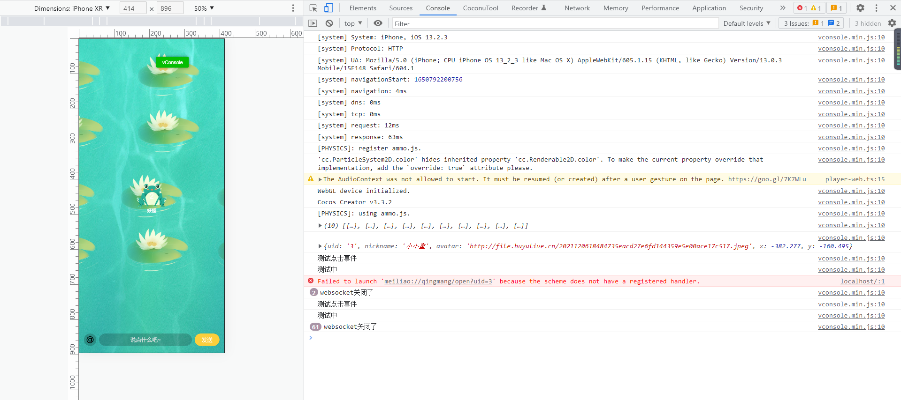Open the top JavaScript context dropdown
Viewport: 901px width, 400px height.
(353, 23)
